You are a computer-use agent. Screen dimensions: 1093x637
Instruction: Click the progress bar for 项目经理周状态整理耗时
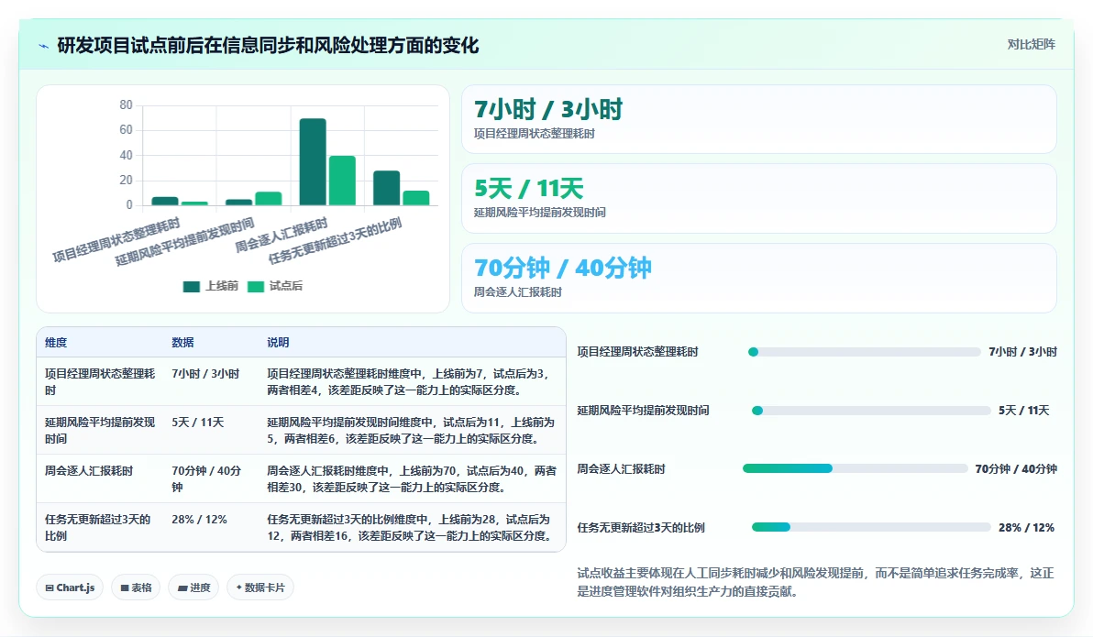coord(865,352)
